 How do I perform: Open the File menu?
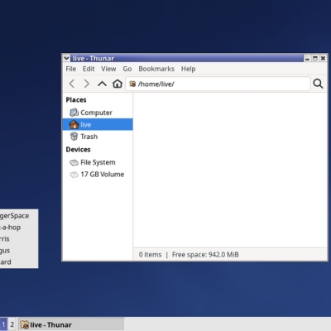pyautogui.click(x=71, y=69)
